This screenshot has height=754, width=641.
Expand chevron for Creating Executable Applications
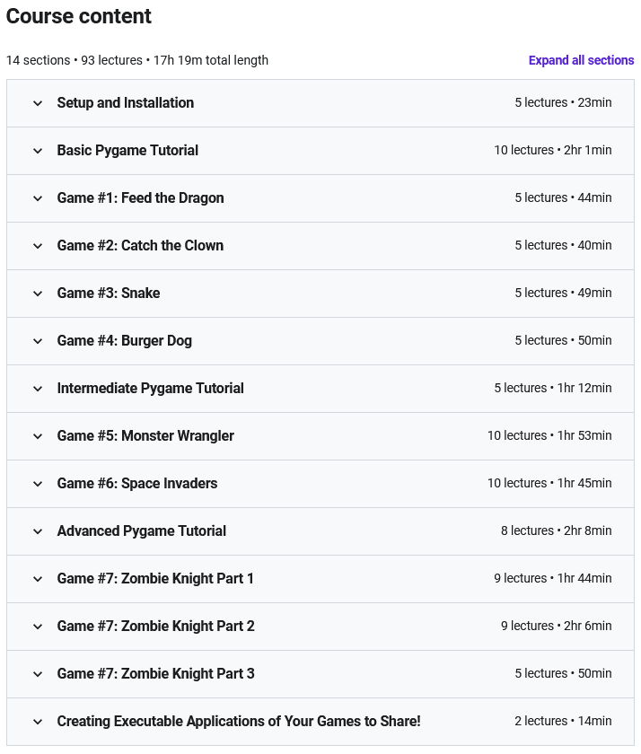[38, 722]
